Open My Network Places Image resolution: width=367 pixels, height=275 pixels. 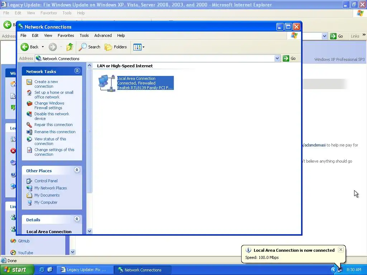(x=51, y=188)
